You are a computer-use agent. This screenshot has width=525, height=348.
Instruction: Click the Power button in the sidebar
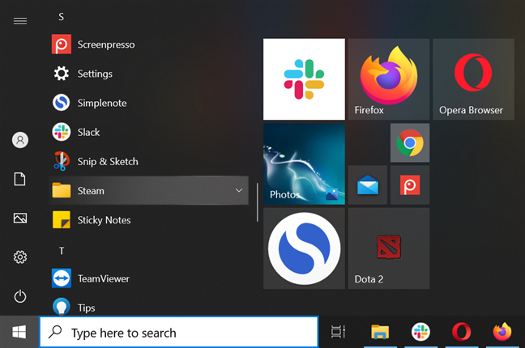(x=20, y=296)
